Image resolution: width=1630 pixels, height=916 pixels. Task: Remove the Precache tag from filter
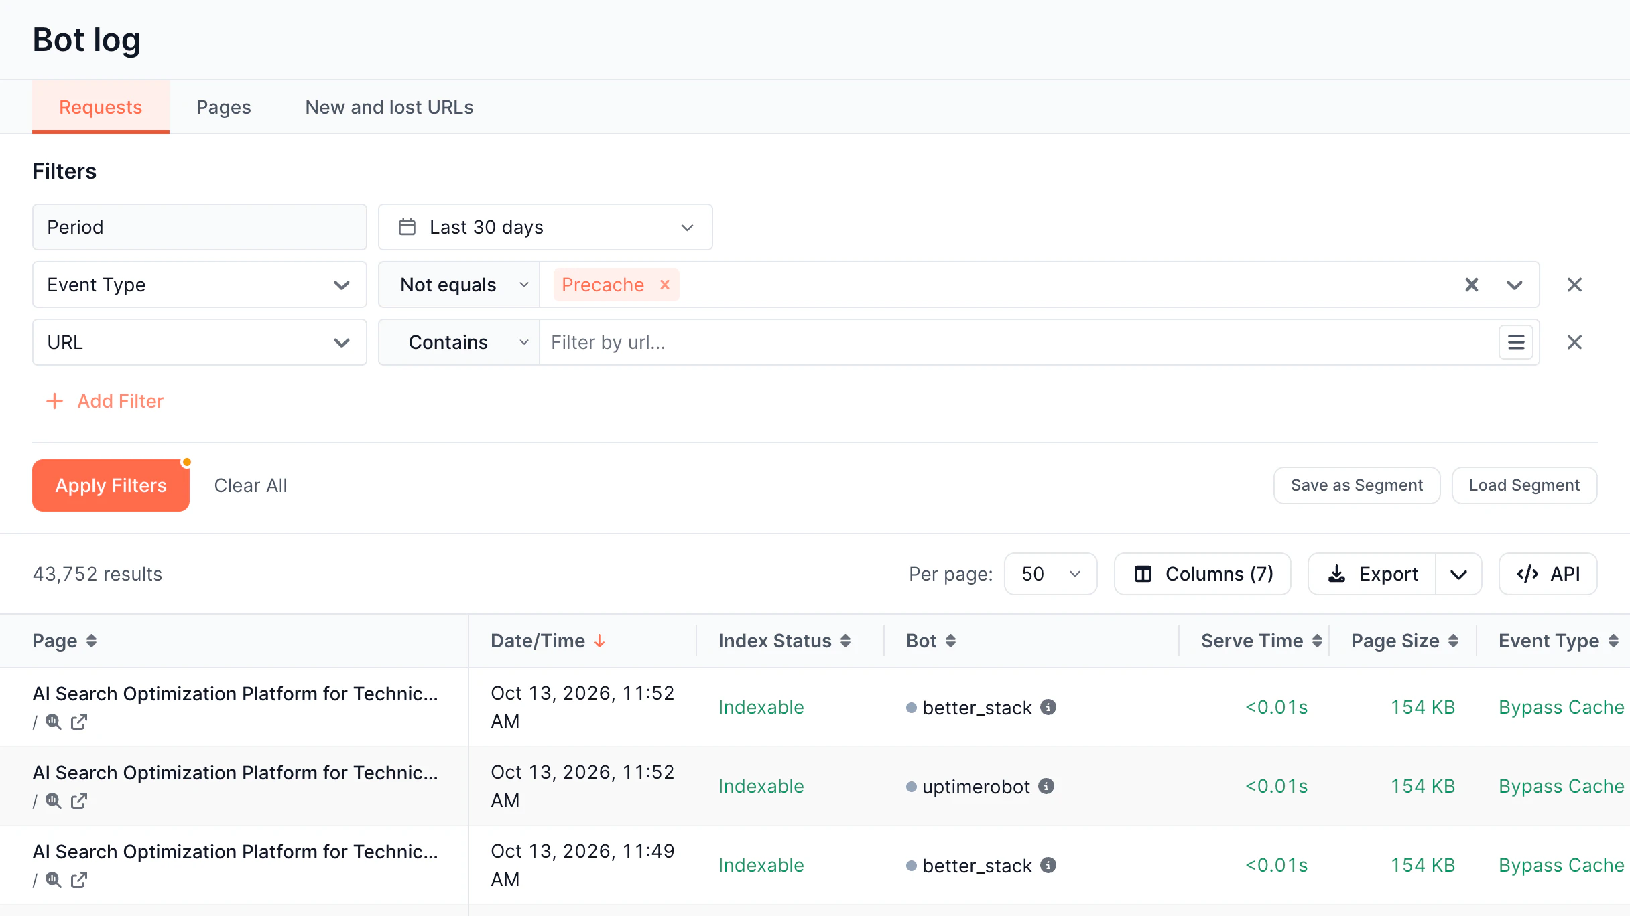pyautogui.click(x=664, y=285)
